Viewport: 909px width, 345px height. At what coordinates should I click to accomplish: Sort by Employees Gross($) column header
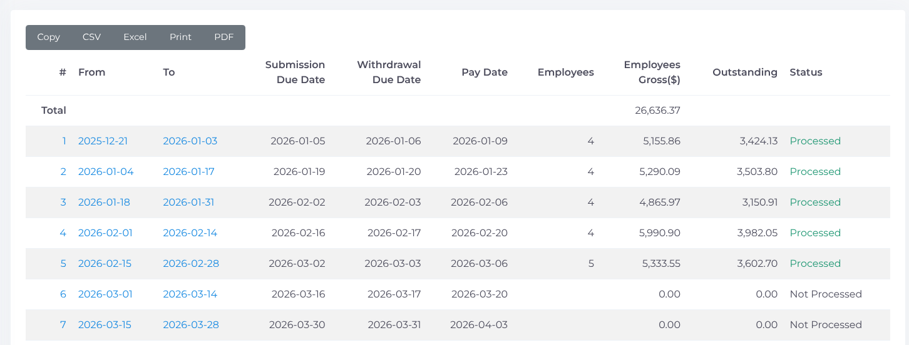point(652,72)
